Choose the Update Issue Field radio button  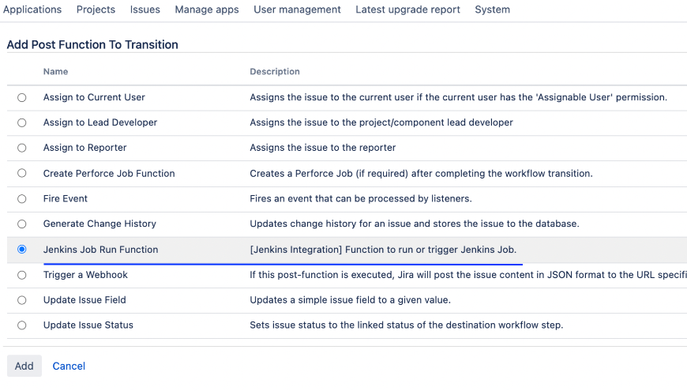[21, 300]
